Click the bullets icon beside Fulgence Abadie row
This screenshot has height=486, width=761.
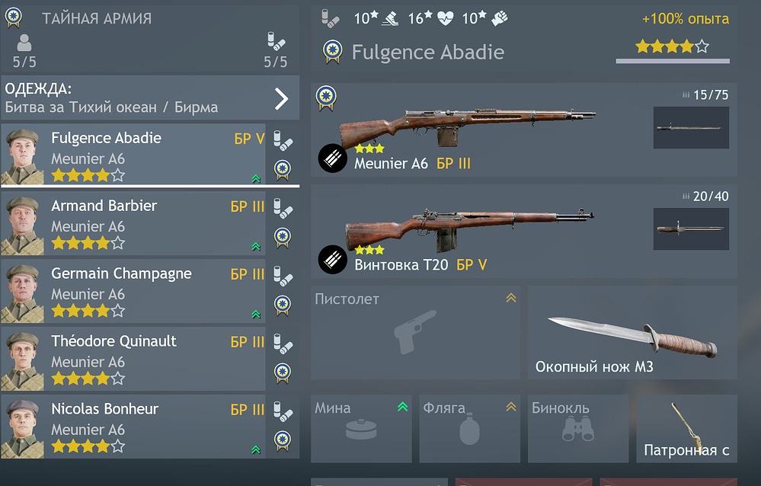[283, 140]
